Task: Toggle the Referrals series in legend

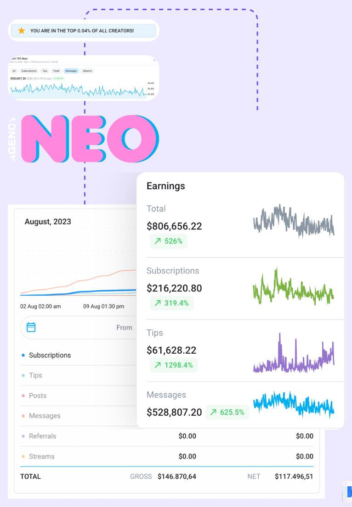Action: coord(41,436)
